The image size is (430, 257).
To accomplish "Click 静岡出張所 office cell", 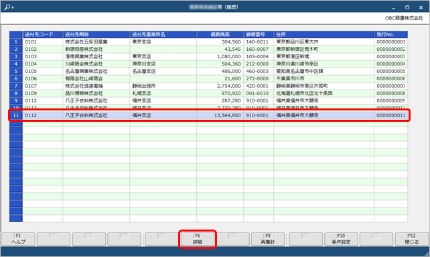I will tap(163, 86).
